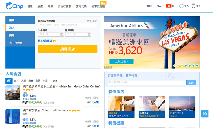Screen dimensions: 213x128
Task: Select 曼谷 popular hotels tab
Action: coord(31,81)
